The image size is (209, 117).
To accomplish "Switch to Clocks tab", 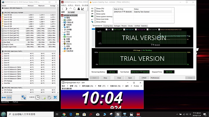I will pos(130,26).
